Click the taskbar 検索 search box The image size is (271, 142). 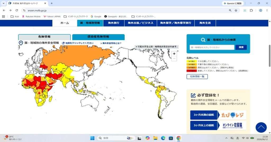116,138
